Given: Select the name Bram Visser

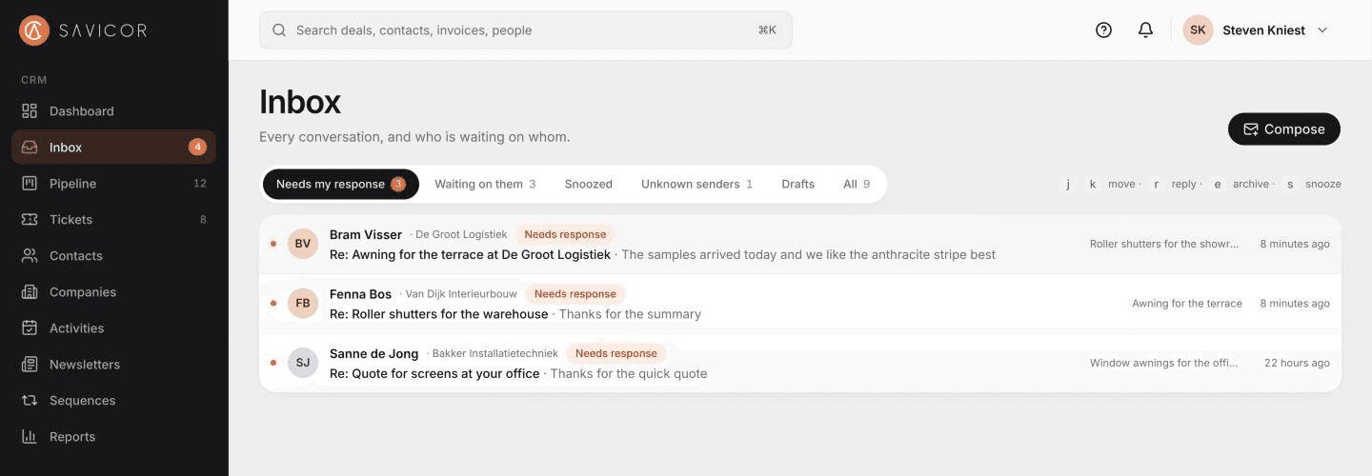Looking at the screenshot, I should pyautogui.click(x=366, y=234).
